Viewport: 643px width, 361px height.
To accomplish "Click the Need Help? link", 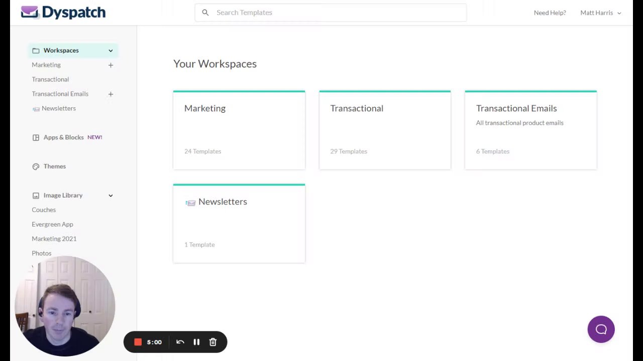I will 550,13.
